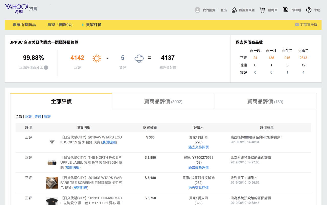Click the envelope icon beside 訂閱電子報
This screenshot has height=205, width=327.
coord(297,25)
